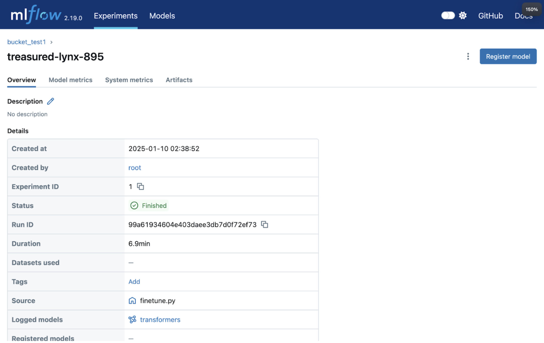Click the Experiment ID value 1

[130, 187]
